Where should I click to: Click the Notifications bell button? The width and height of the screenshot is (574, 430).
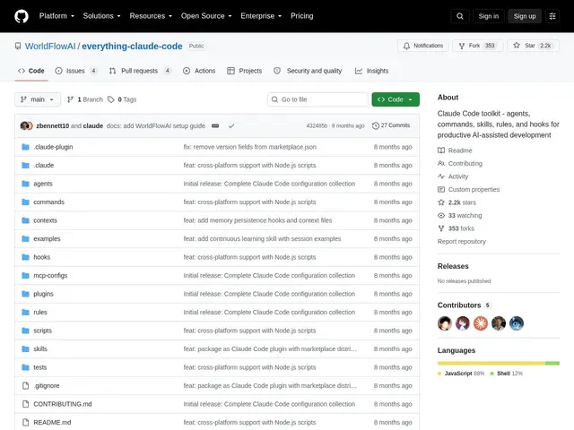coord(423,46)
